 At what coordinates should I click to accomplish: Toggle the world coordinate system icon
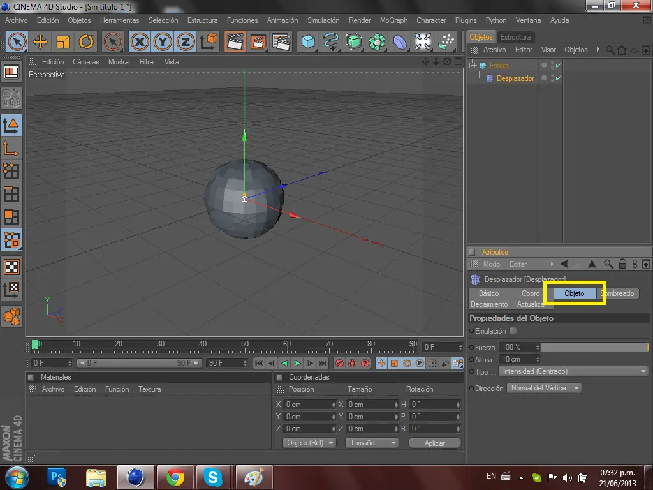[x=209, y=41]
